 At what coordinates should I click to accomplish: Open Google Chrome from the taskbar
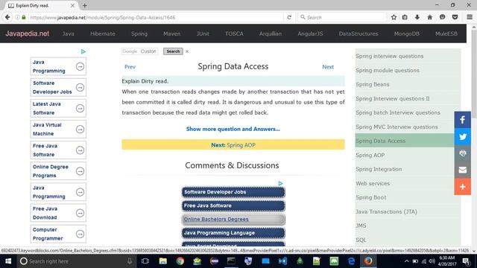point(180,261)
